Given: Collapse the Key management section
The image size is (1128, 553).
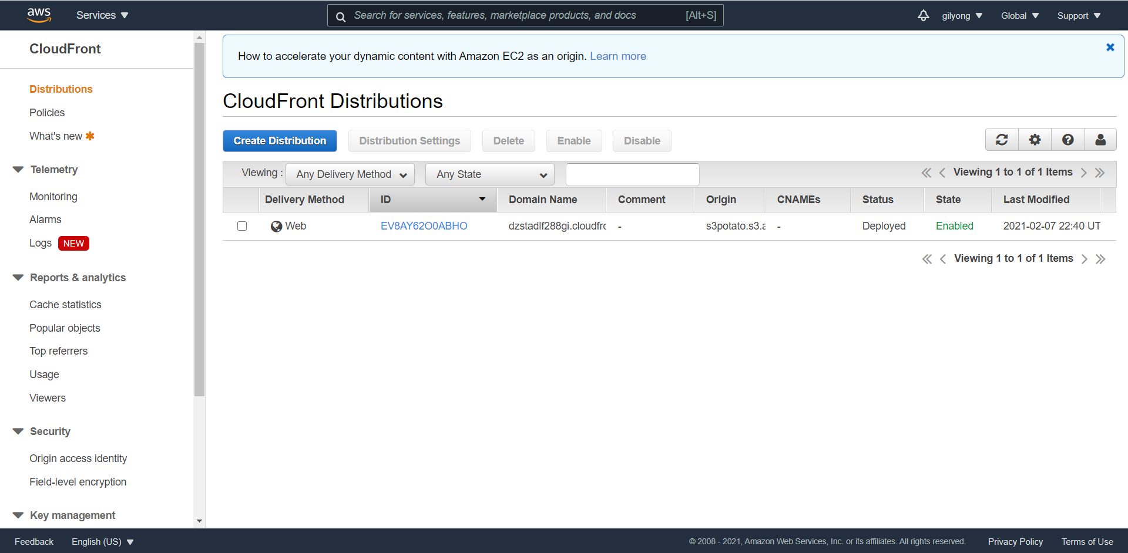Looking at the screenshot, I should (18, 515).
